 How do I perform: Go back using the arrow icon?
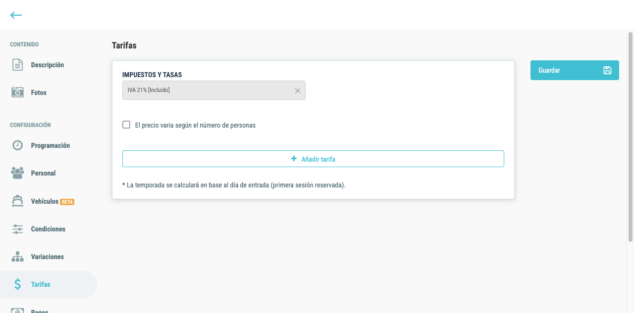16,15
